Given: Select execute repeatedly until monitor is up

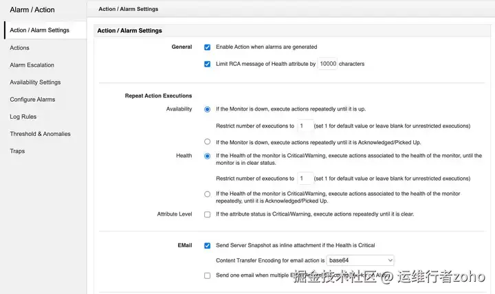Looking at the screenshot, I should click(207, 109).
